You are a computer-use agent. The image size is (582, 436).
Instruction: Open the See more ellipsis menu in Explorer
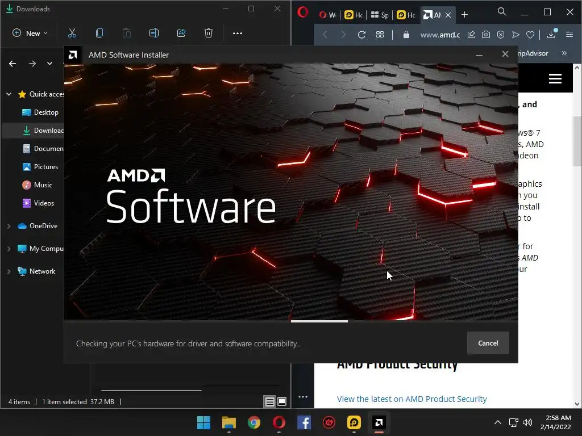(x=238, y=33)
